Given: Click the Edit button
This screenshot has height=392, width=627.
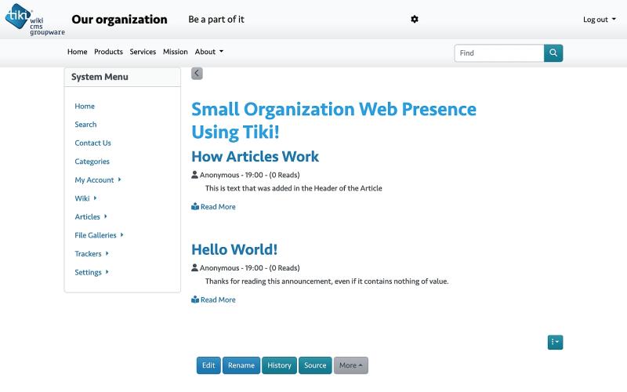Looking at the screenshot, I should [208, 365].
